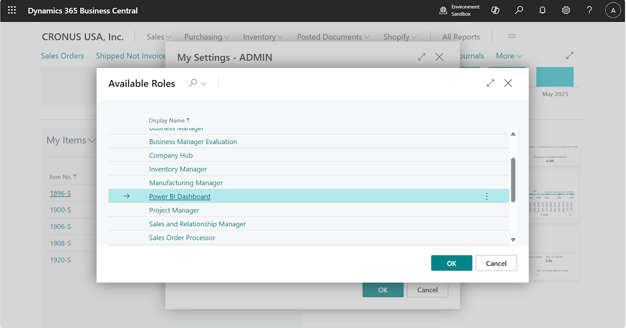
Task: Click OK in Available Roles dialog
Action: click(452, 263)
